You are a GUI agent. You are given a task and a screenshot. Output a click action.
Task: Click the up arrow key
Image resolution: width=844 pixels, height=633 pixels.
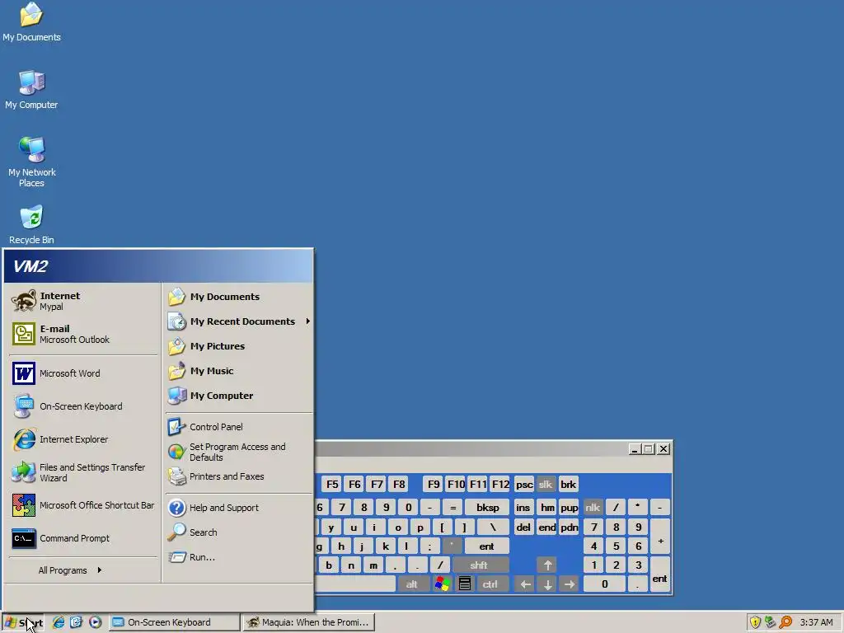click(547, 565)
